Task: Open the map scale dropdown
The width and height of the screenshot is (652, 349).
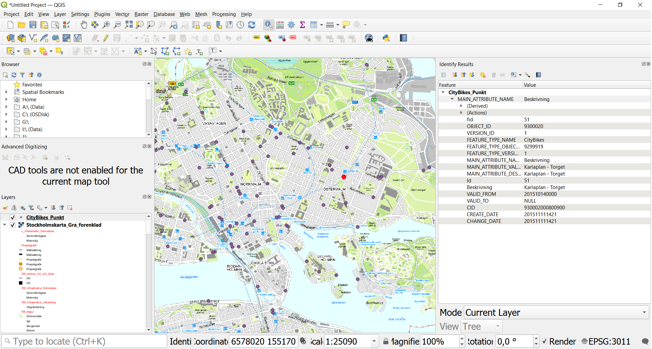Action: click(374, 341)
